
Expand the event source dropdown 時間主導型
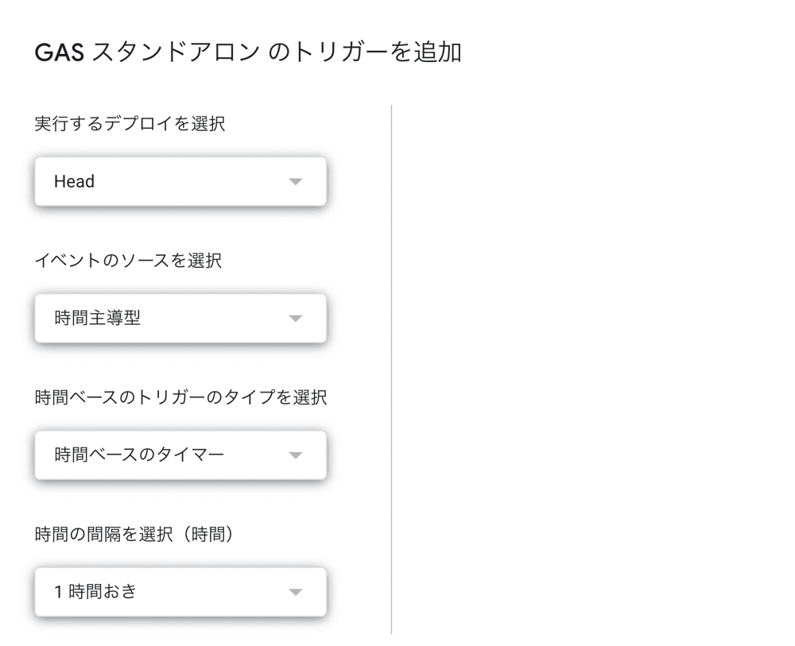pyautogui.click(x=180, y=319)
